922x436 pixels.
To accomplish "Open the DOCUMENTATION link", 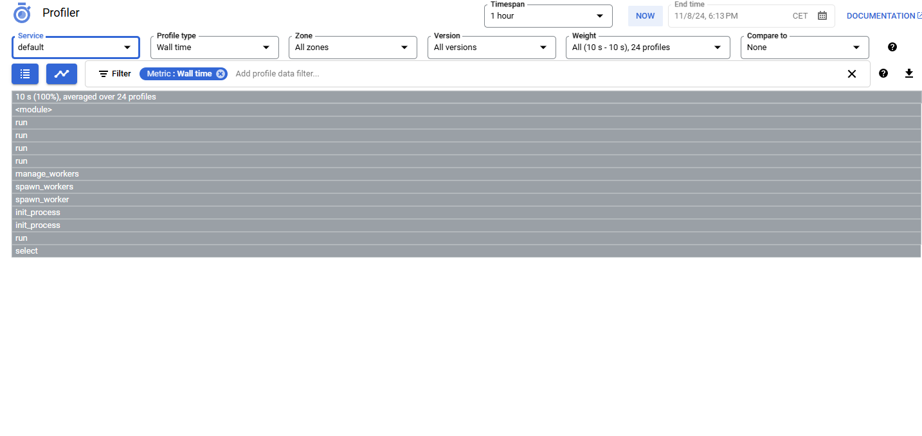I will (x=885, y=16).
